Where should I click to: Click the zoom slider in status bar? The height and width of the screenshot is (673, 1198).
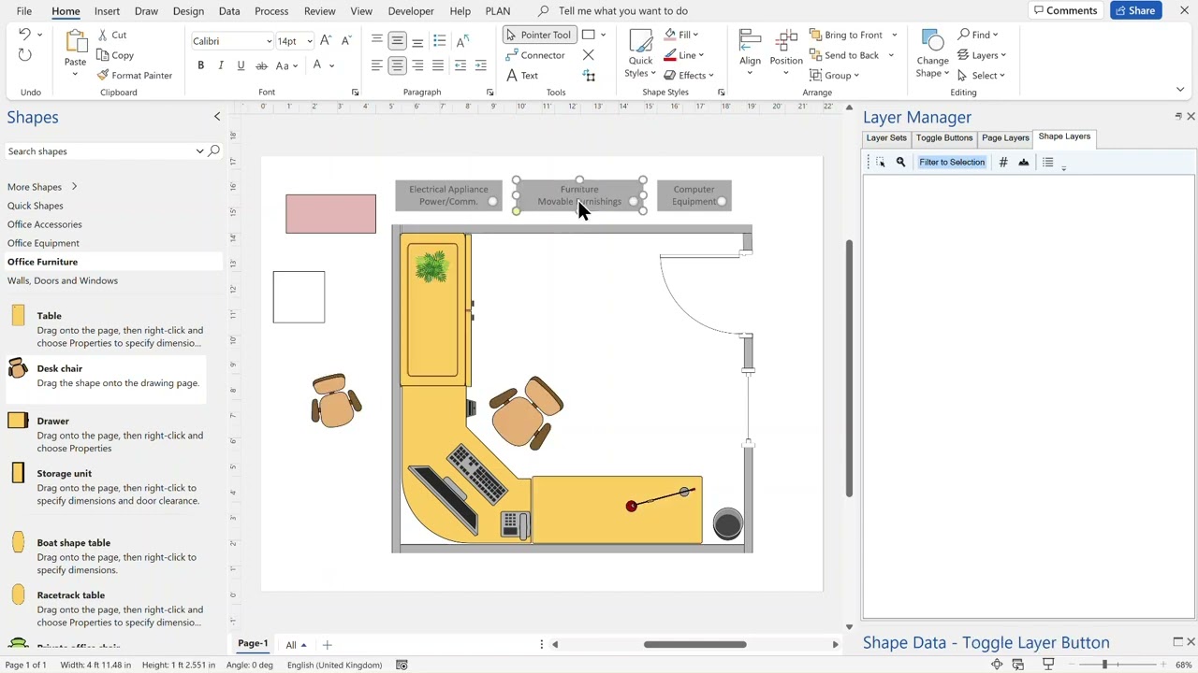pyautogui.click(x=1104, y=665)
